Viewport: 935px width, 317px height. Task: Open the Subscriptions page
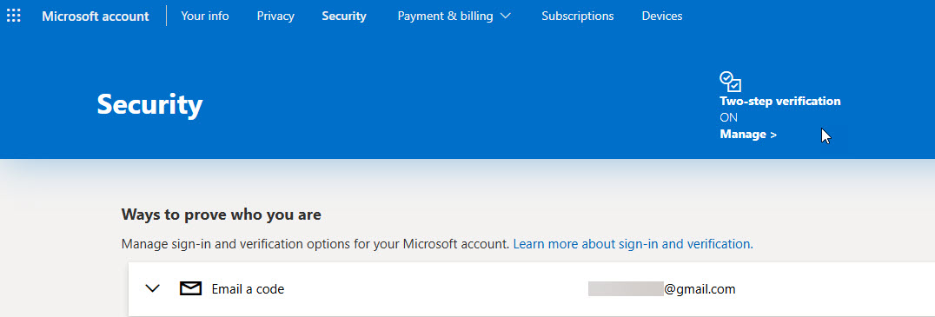[577, 17]
